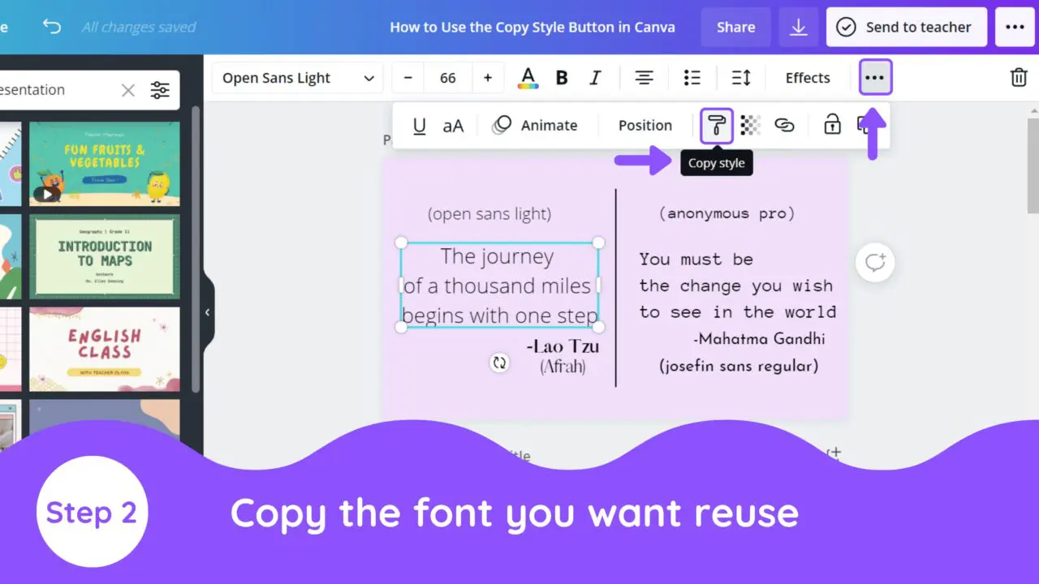The width and height of the screenshot is (1039, 584).
Task: Duplicate the element with the copy icon
Action: coord(863,125)
